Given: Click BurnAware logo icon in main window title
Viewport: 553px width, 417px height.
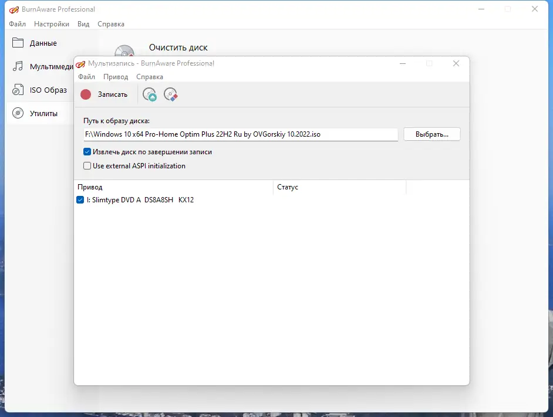Looking at the screenshot, I should point(14,9).
